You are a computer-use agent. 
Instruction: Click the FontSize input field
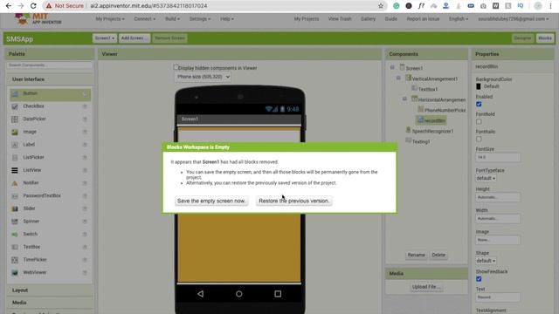498,157
